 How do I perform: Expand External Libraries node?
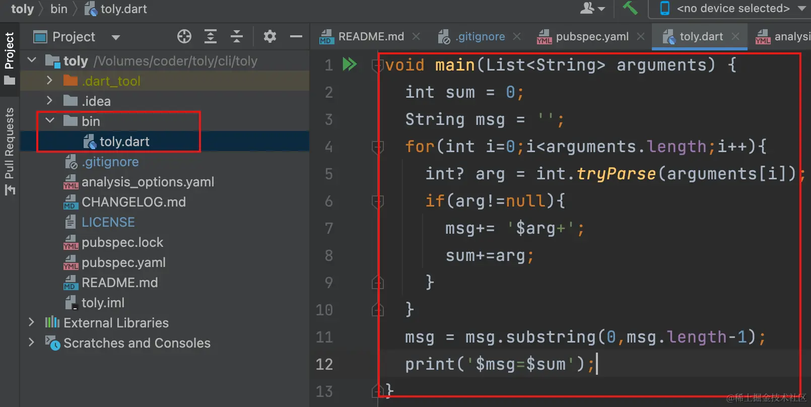tap(32, 322)
